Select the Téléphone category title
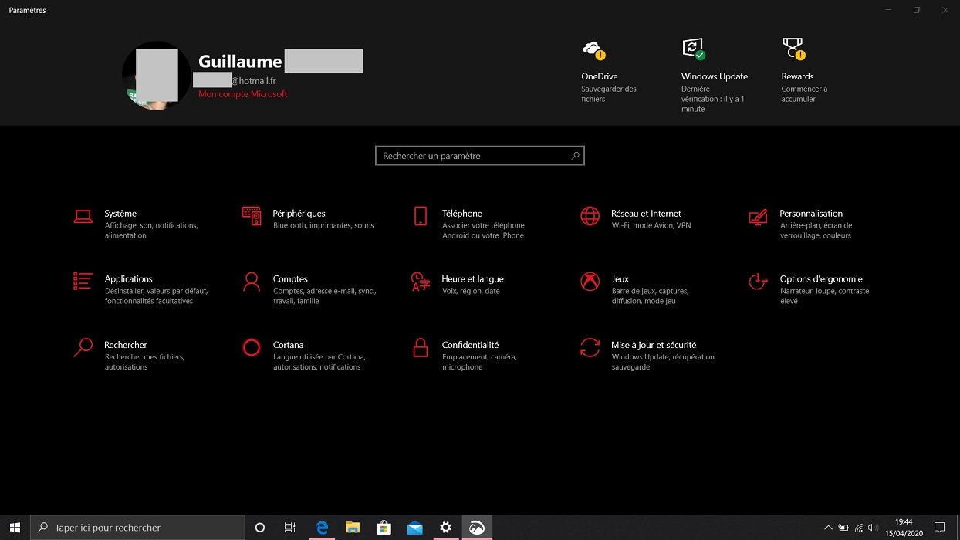Image resolution: width=960 pixels, height=540 pixels. 462,214
